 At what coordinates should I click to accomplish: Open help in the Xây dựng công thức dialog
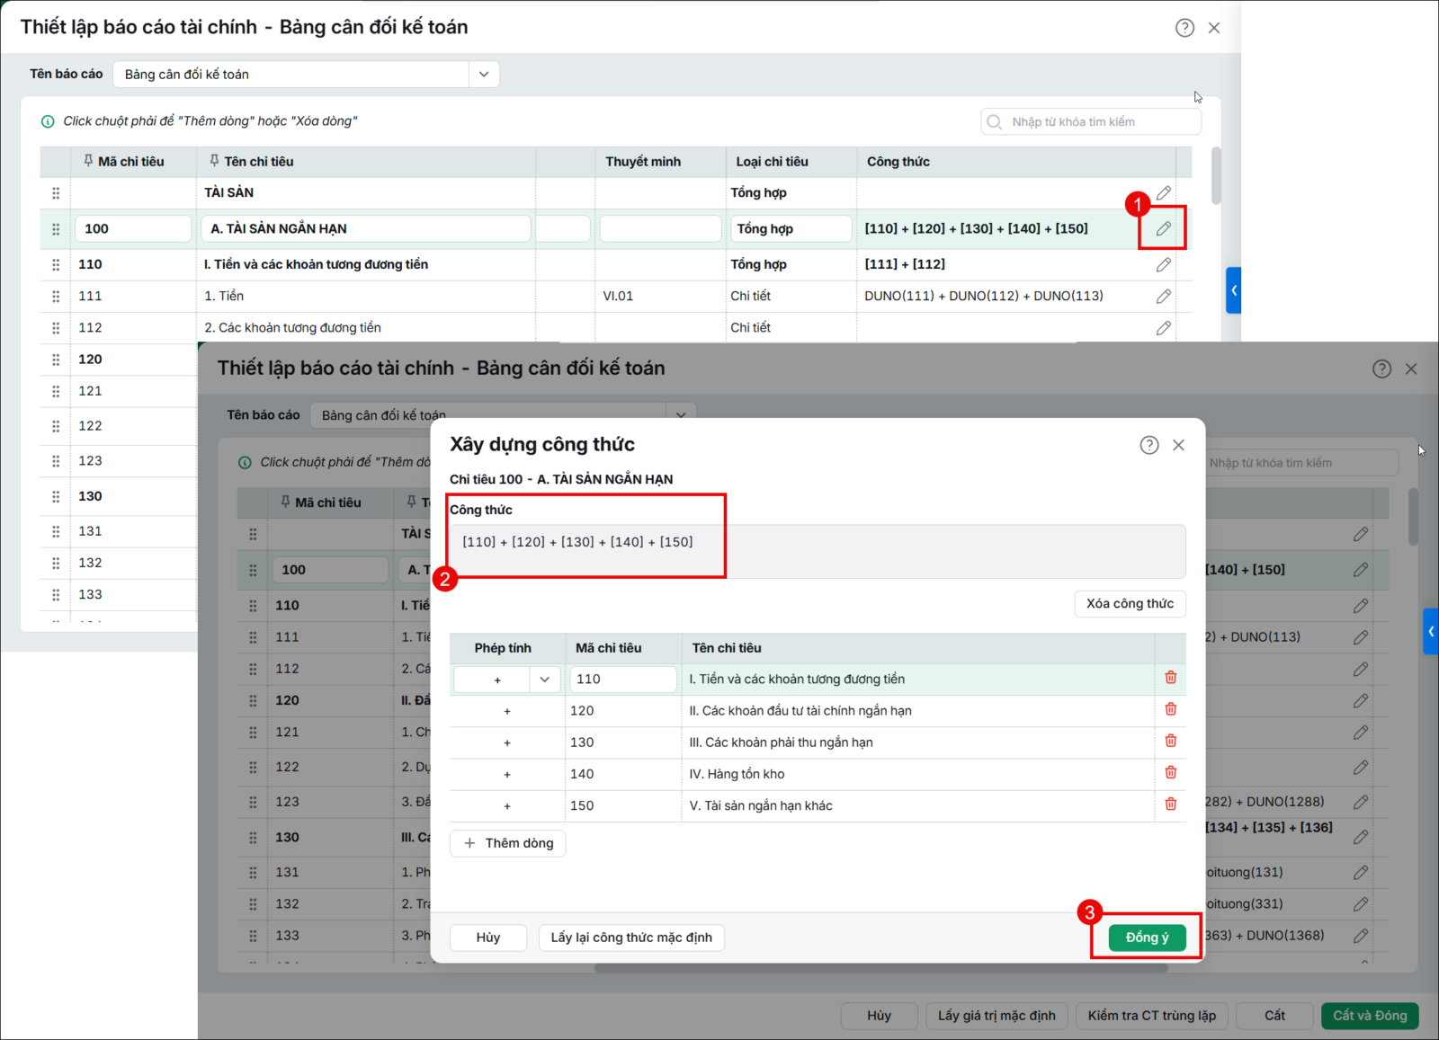coord(1149,445)
